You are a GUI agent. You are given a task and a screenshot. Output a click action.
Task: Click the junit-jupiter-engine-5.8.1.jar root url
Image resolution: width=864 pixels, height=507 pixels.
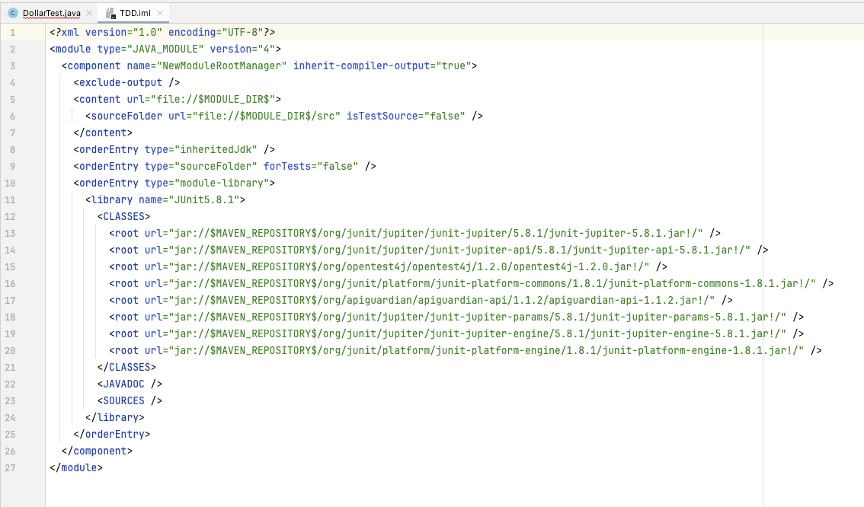(478, 333)
